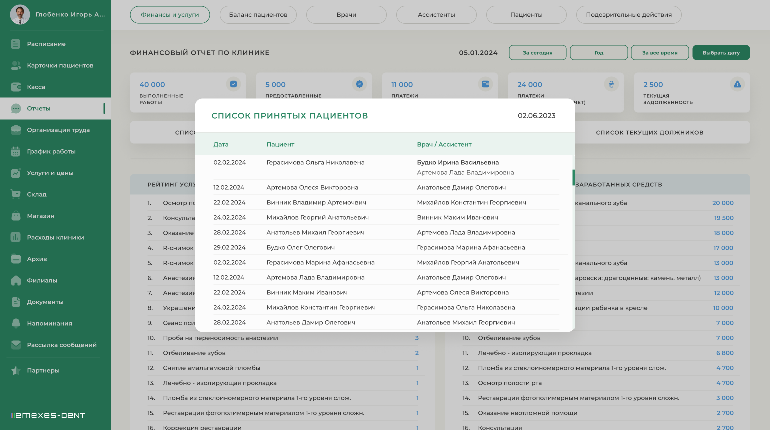Click the 20 000 earnings value
The width and height of the screenshot is (770, 430).
click(722, 203)
